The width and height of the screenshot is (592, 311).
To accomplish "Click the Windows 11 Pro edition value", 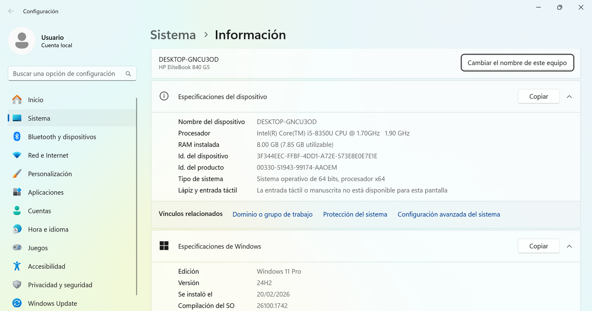I will click(x=279, y=271).
